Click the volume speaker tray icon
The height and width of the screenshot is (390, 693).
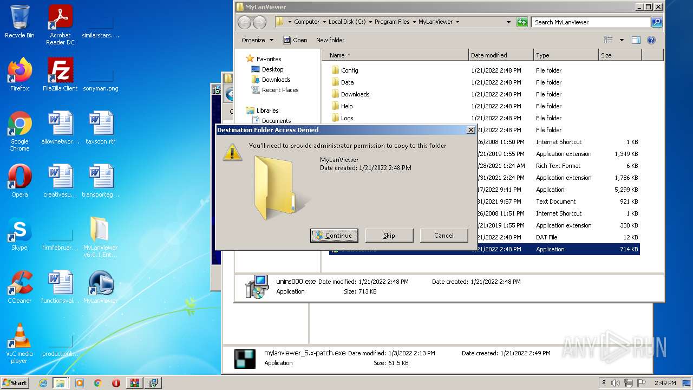pyautogui.click(x=616, y=383)
